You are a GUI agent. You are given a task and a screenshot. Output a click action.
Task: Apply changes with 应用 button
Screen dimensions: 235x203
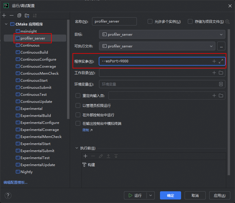(219, 195)
